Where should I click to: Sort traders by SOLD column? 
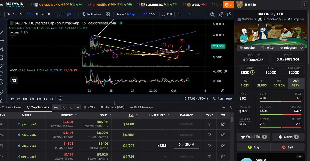click(105, 115)
